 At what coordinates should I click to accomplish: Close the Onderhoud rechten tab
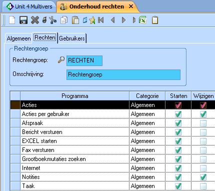click(131, 6)
